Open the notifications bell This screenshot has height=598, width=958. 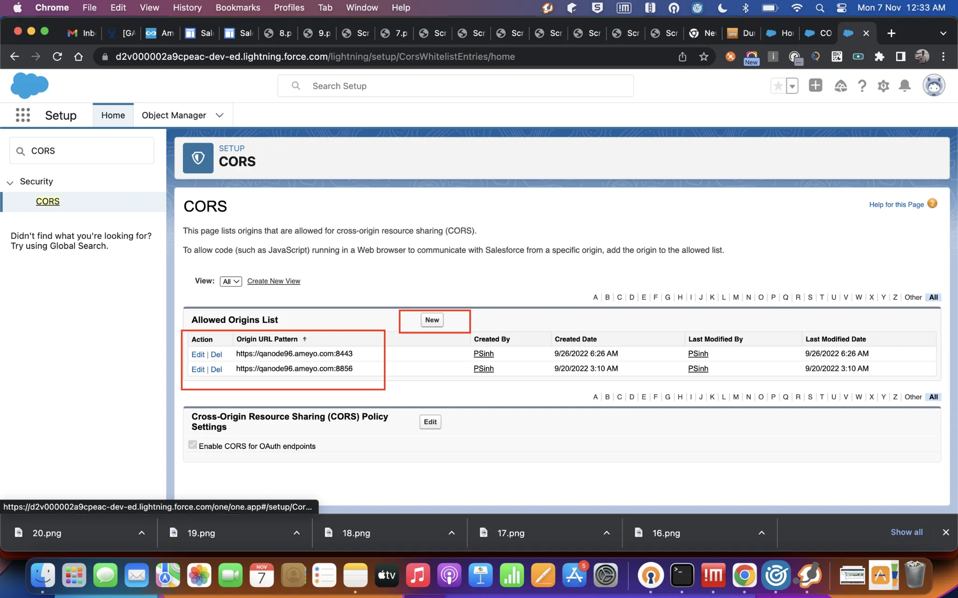(x=905, y=86)
